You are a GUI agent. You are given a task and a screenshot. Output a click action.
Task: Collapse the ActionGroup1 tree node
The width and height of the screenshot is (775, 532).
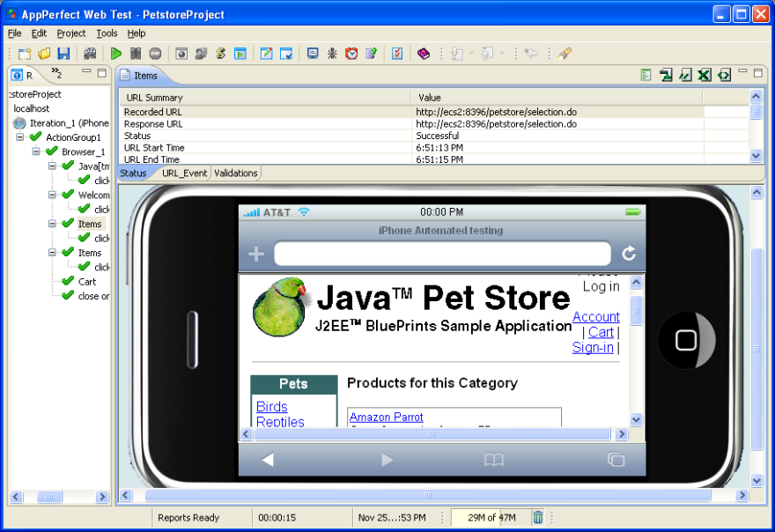pos(19,137)
